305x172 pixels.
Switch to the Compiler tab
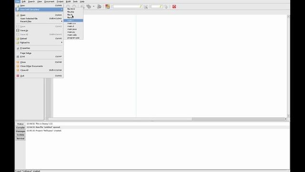click(x=20, y=128)
